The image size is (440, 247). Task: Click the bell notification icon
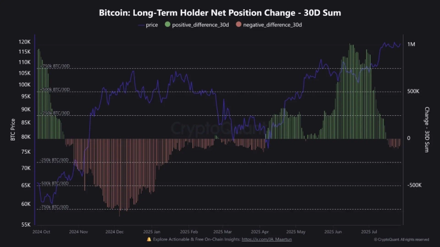click(x=149, y=239)
